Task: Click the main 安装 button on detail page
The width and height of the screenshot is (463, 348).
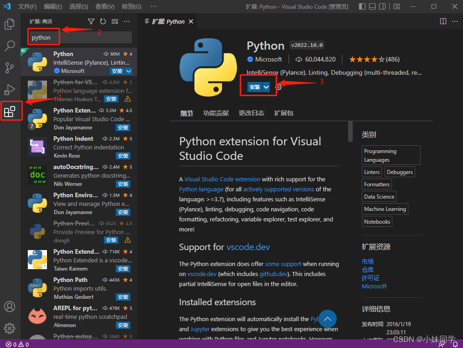Action: (x=255, y=87)
